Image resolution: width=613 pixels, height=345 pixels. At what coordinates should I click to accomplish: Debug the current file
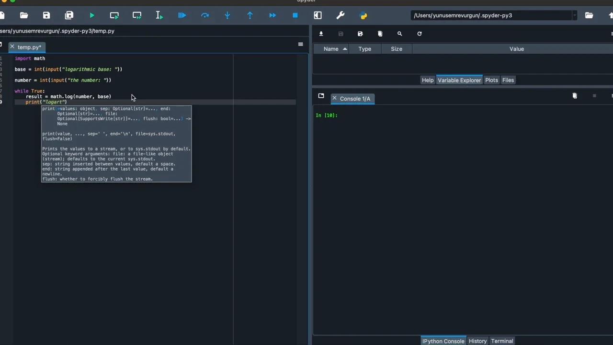[182, 15]
